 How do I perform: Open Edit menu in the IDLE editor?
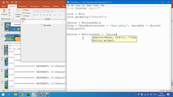click(x=72, y=5)
